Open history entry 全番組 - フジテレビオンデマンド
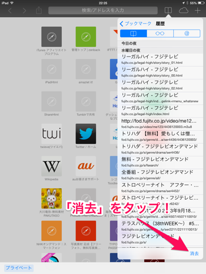 tap(160, 175)
